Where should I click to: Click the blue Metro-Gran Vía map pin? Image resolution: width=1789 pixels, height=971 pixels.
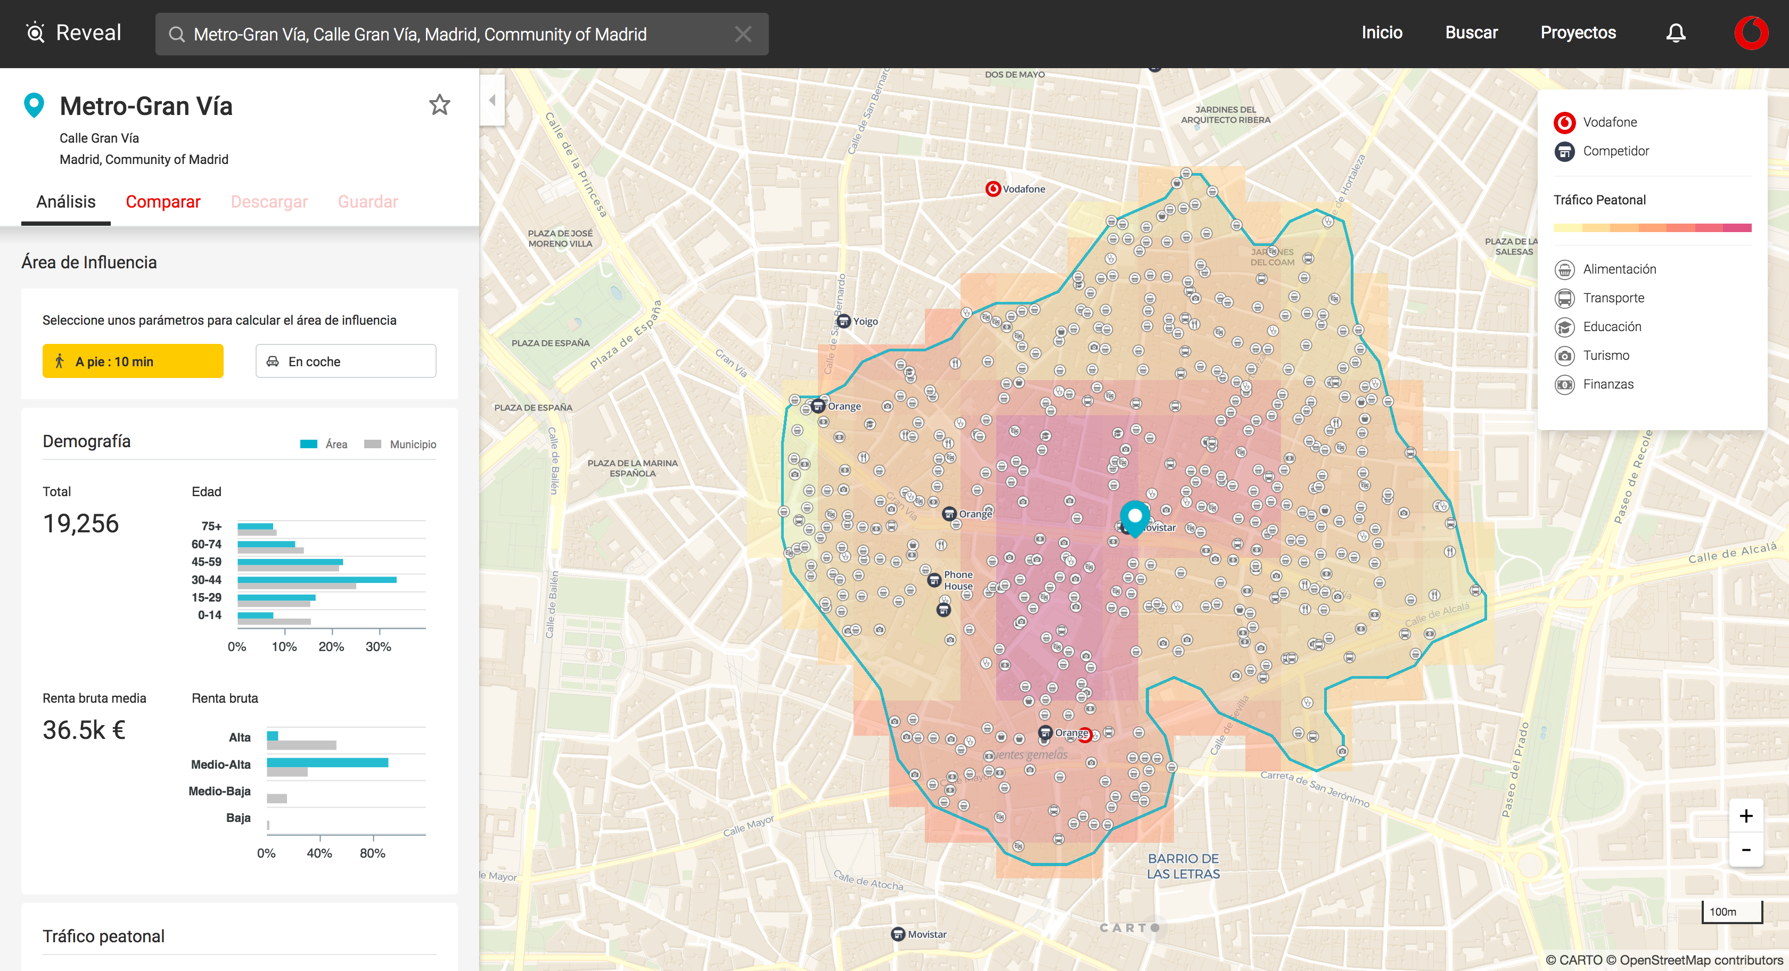(1135, 517)
